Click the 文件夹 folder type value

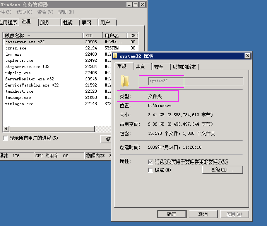(x=155, y=97)
